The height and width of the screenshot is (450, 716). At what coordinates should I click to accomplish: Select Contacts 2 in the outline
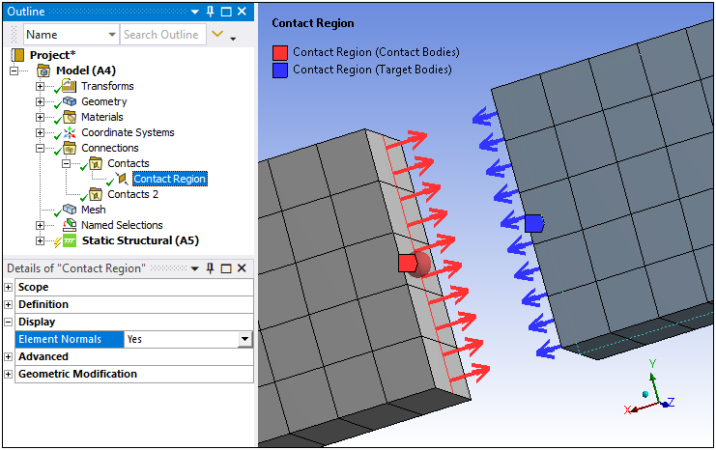133,194
